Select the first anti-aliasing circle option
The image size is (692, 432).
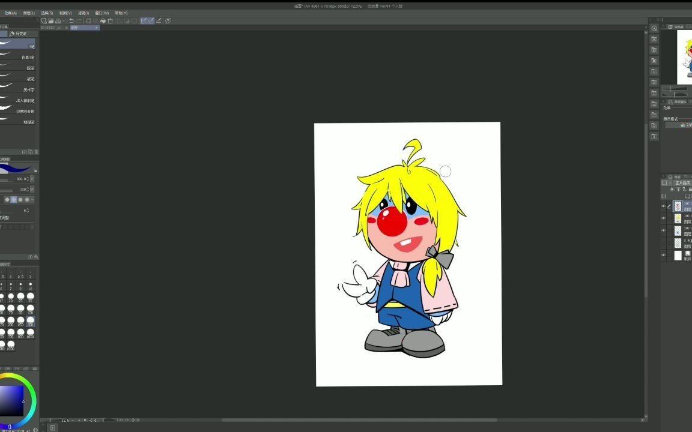(7, 200)
